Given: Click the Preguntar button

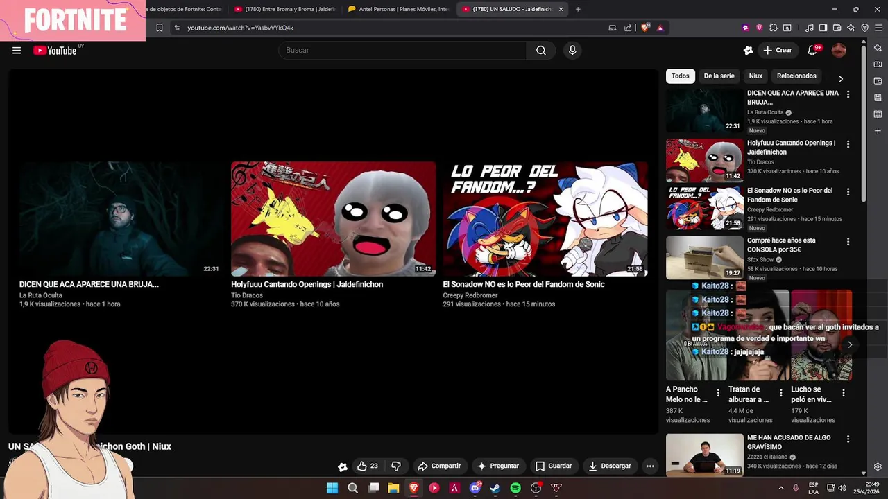Looking at the screenshot, I should 497,466.
